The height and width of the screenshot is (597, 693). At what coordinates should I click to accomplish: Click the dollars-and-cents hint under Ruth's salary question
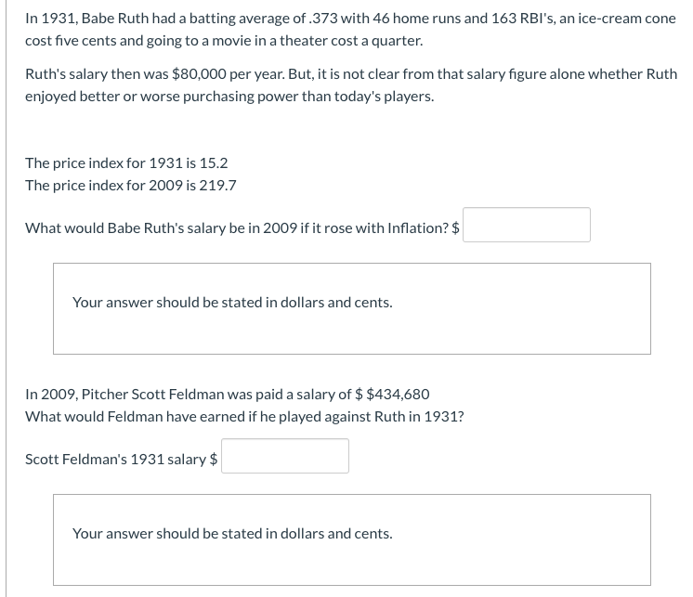[x=232, y=303]
